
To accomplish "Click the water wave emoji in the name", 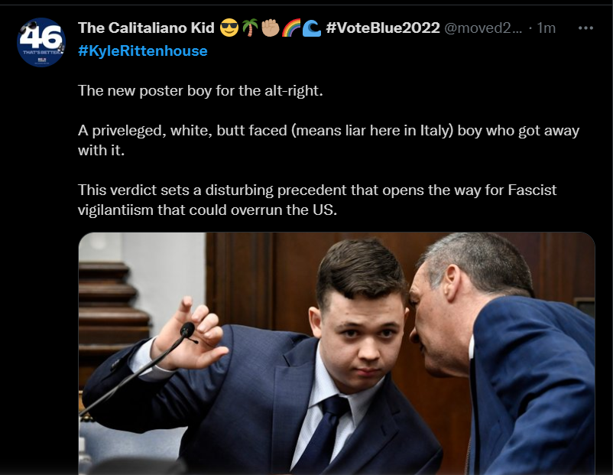I will pyautogui.click(x=312, y=28).
